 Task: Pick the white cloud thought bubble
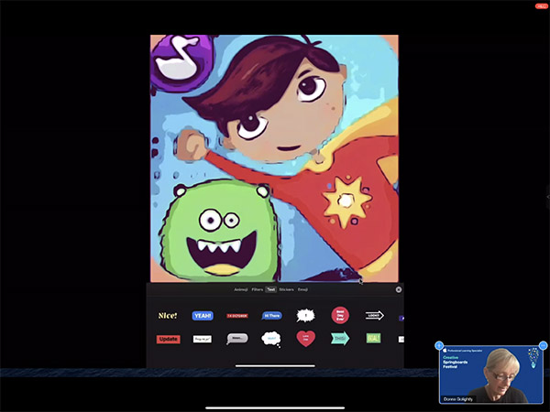tap(271, 339)
